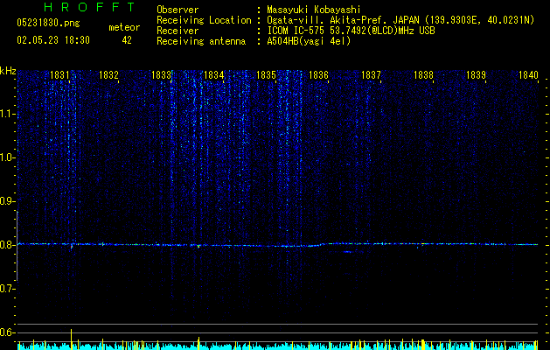Viewport: 550px width, 350px height.
Task: Click the 1836 time marker
Action: (x=318, y=75)
